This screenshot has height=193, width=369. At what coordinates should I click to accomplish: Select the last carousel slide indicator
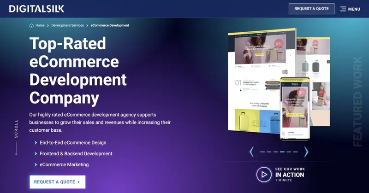point(295,152)
